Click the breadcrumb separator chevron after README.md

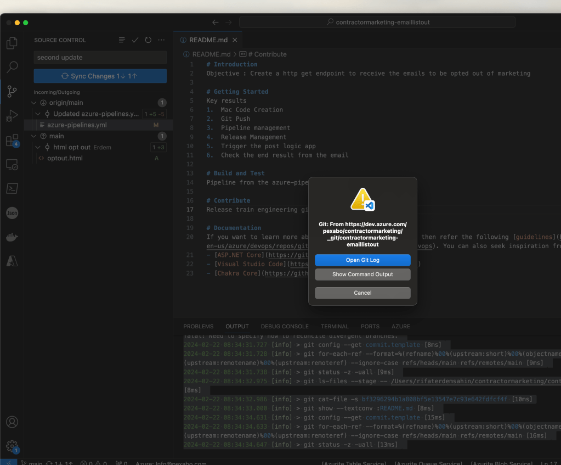235,54
